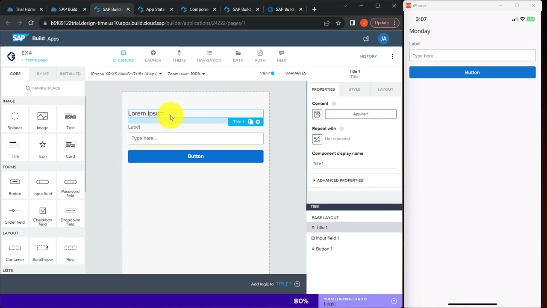
Task: Select the Slider field component
Action: 15,214
